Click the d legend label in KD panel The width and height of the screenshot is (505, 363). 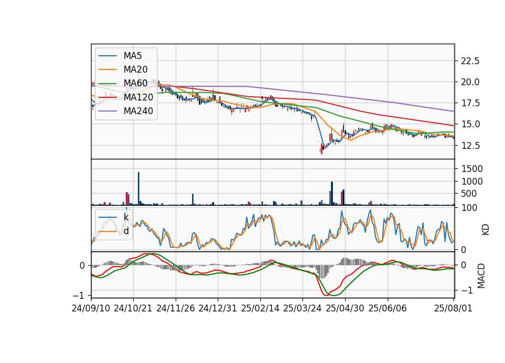point(126,231)
